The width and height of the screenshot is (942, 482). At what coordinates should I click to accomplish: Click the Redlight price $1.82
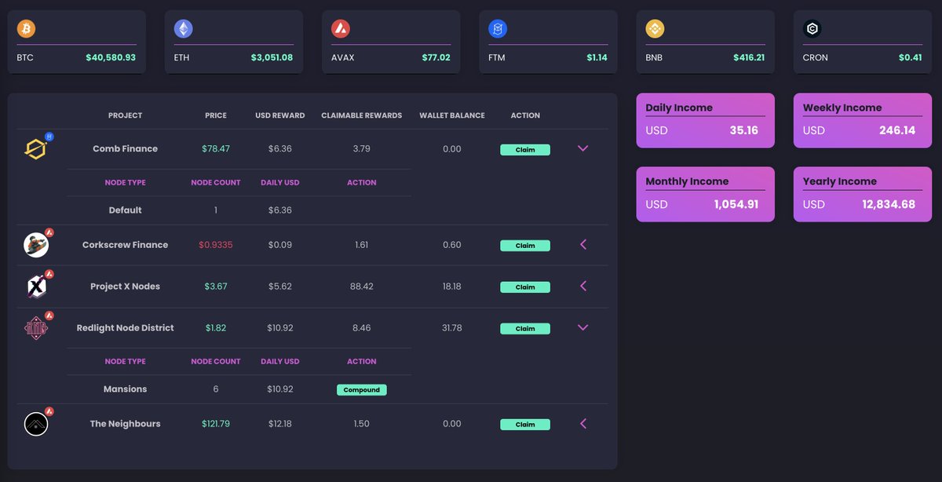point(216,328)
